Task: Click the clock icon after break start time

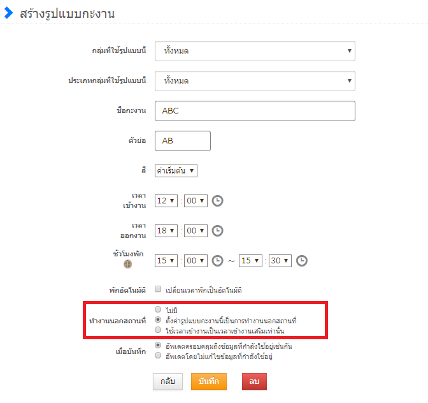Action: tap(217, 261)
